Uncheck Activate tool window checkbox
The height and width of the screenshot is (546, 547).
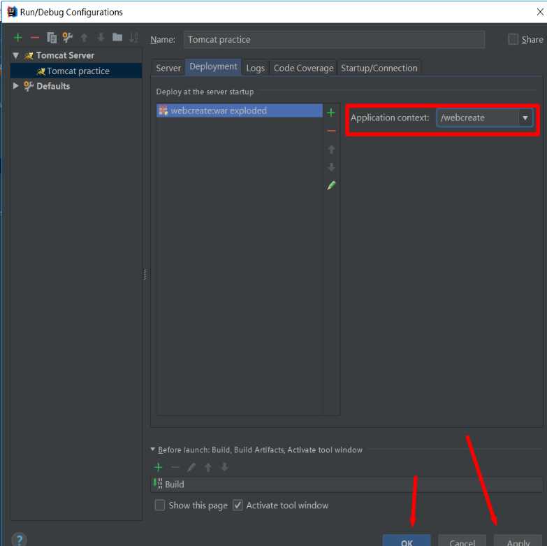click(x=238, y=505)
